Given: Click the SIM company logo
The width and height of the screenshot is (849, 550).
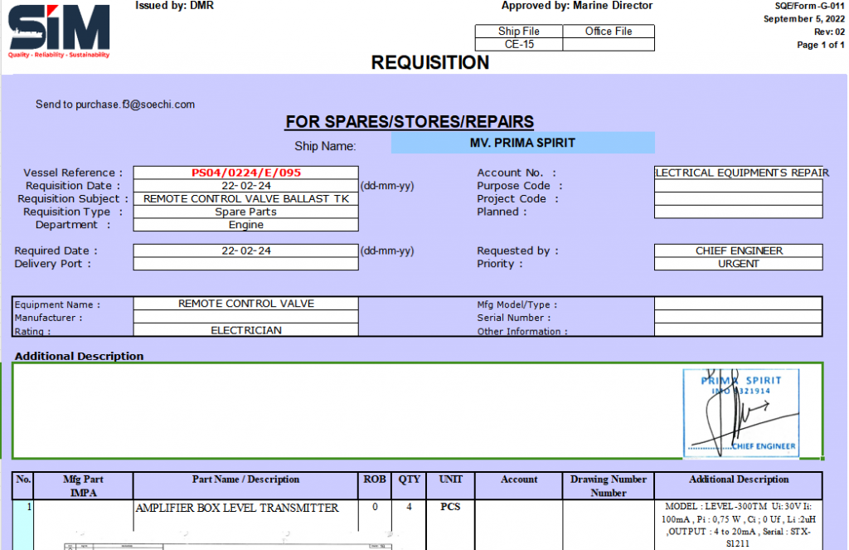Looking at the screenshot, I should (x=59, y=32).
